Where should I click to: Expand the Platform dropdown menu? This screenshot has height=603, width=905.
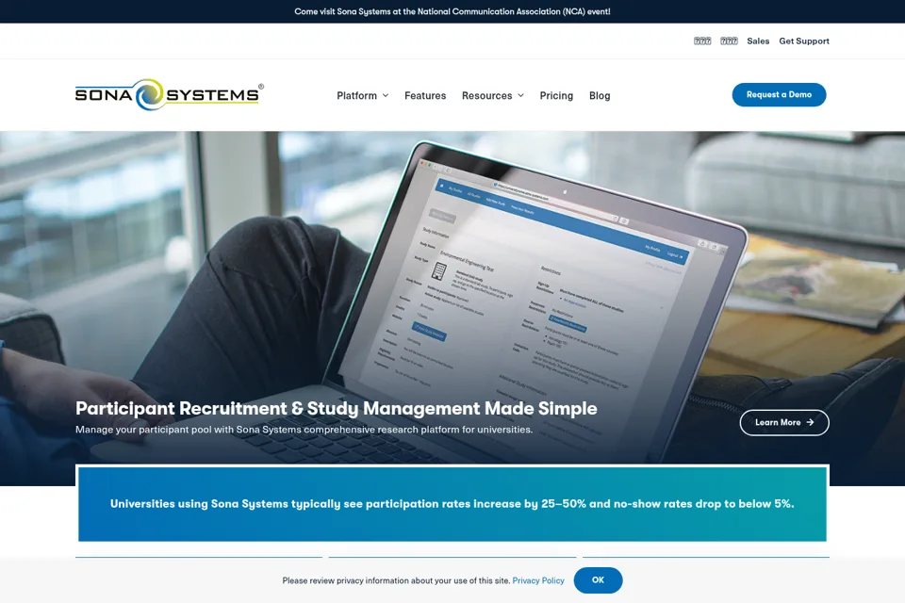click(362, 96)
